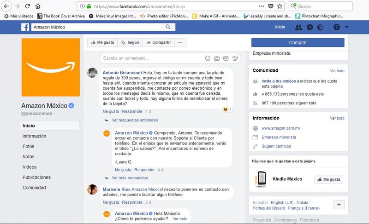Click the site information icon in address bar
The height and width of the screenshot is (224, 369).
[x=82, y=6]
